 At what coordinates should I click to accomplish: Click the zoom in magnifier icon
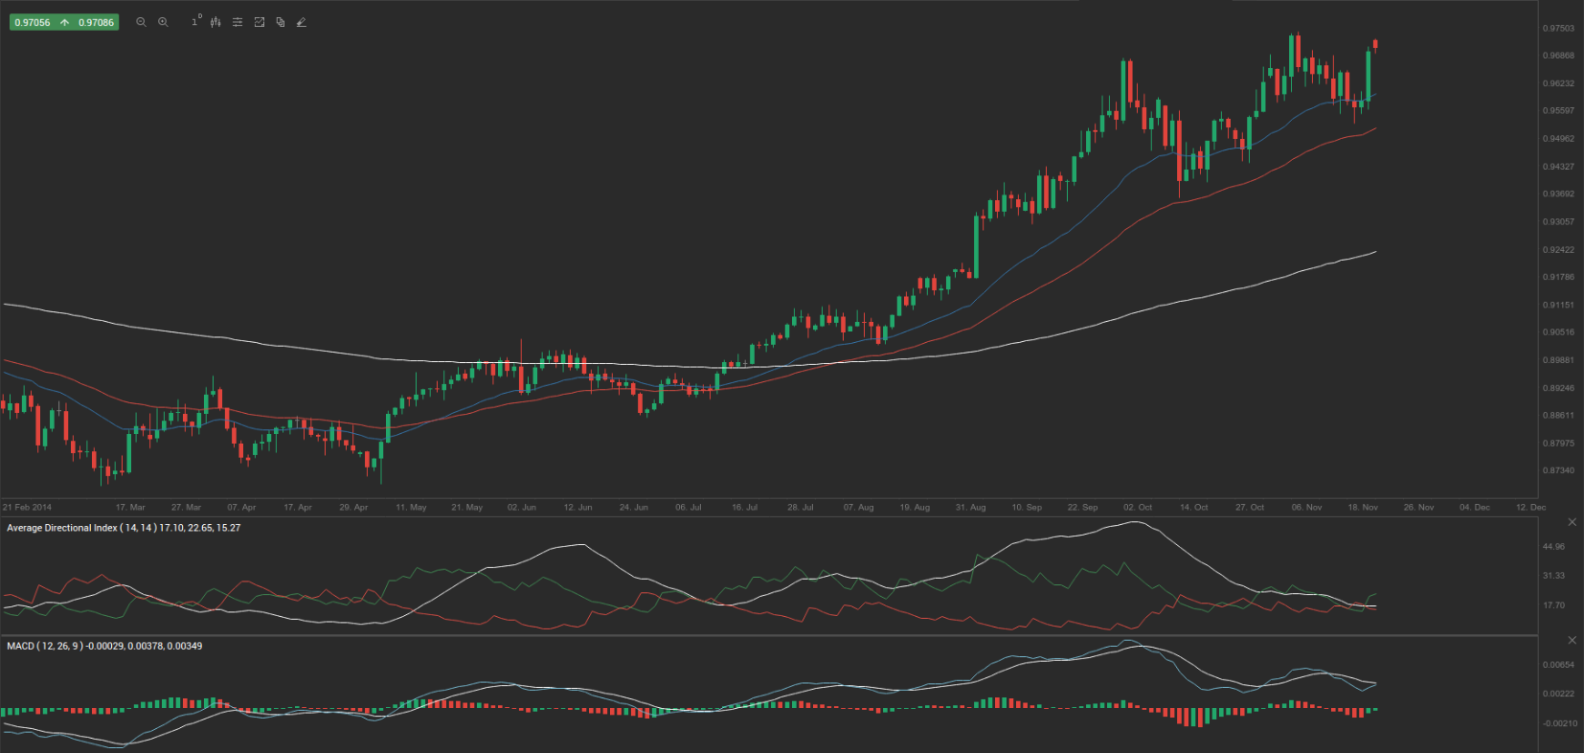[x=163, y=22]
